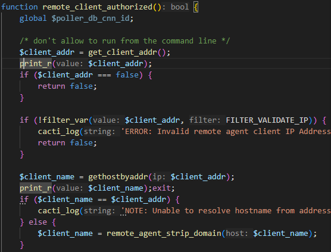331x252 pixels.
Task: Click the FILTER_VALIDATE_IP constant
Action: [x=267, y=120]
